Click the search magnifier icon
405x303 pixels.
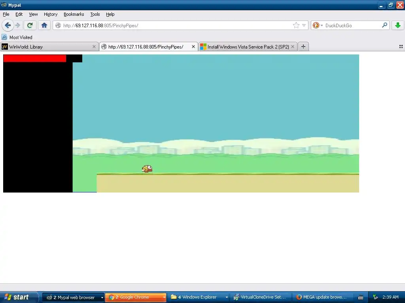pos(384,25)
